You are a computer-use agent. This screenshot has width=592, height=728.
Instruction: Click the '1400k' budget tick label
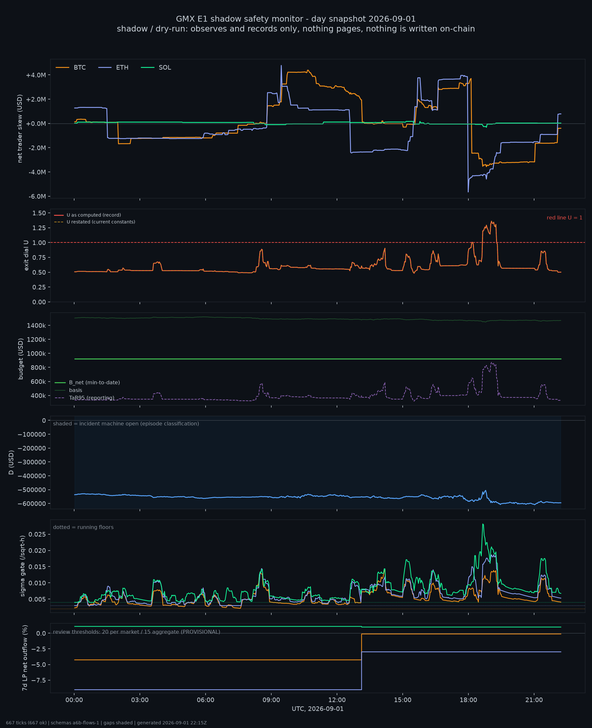36,326
